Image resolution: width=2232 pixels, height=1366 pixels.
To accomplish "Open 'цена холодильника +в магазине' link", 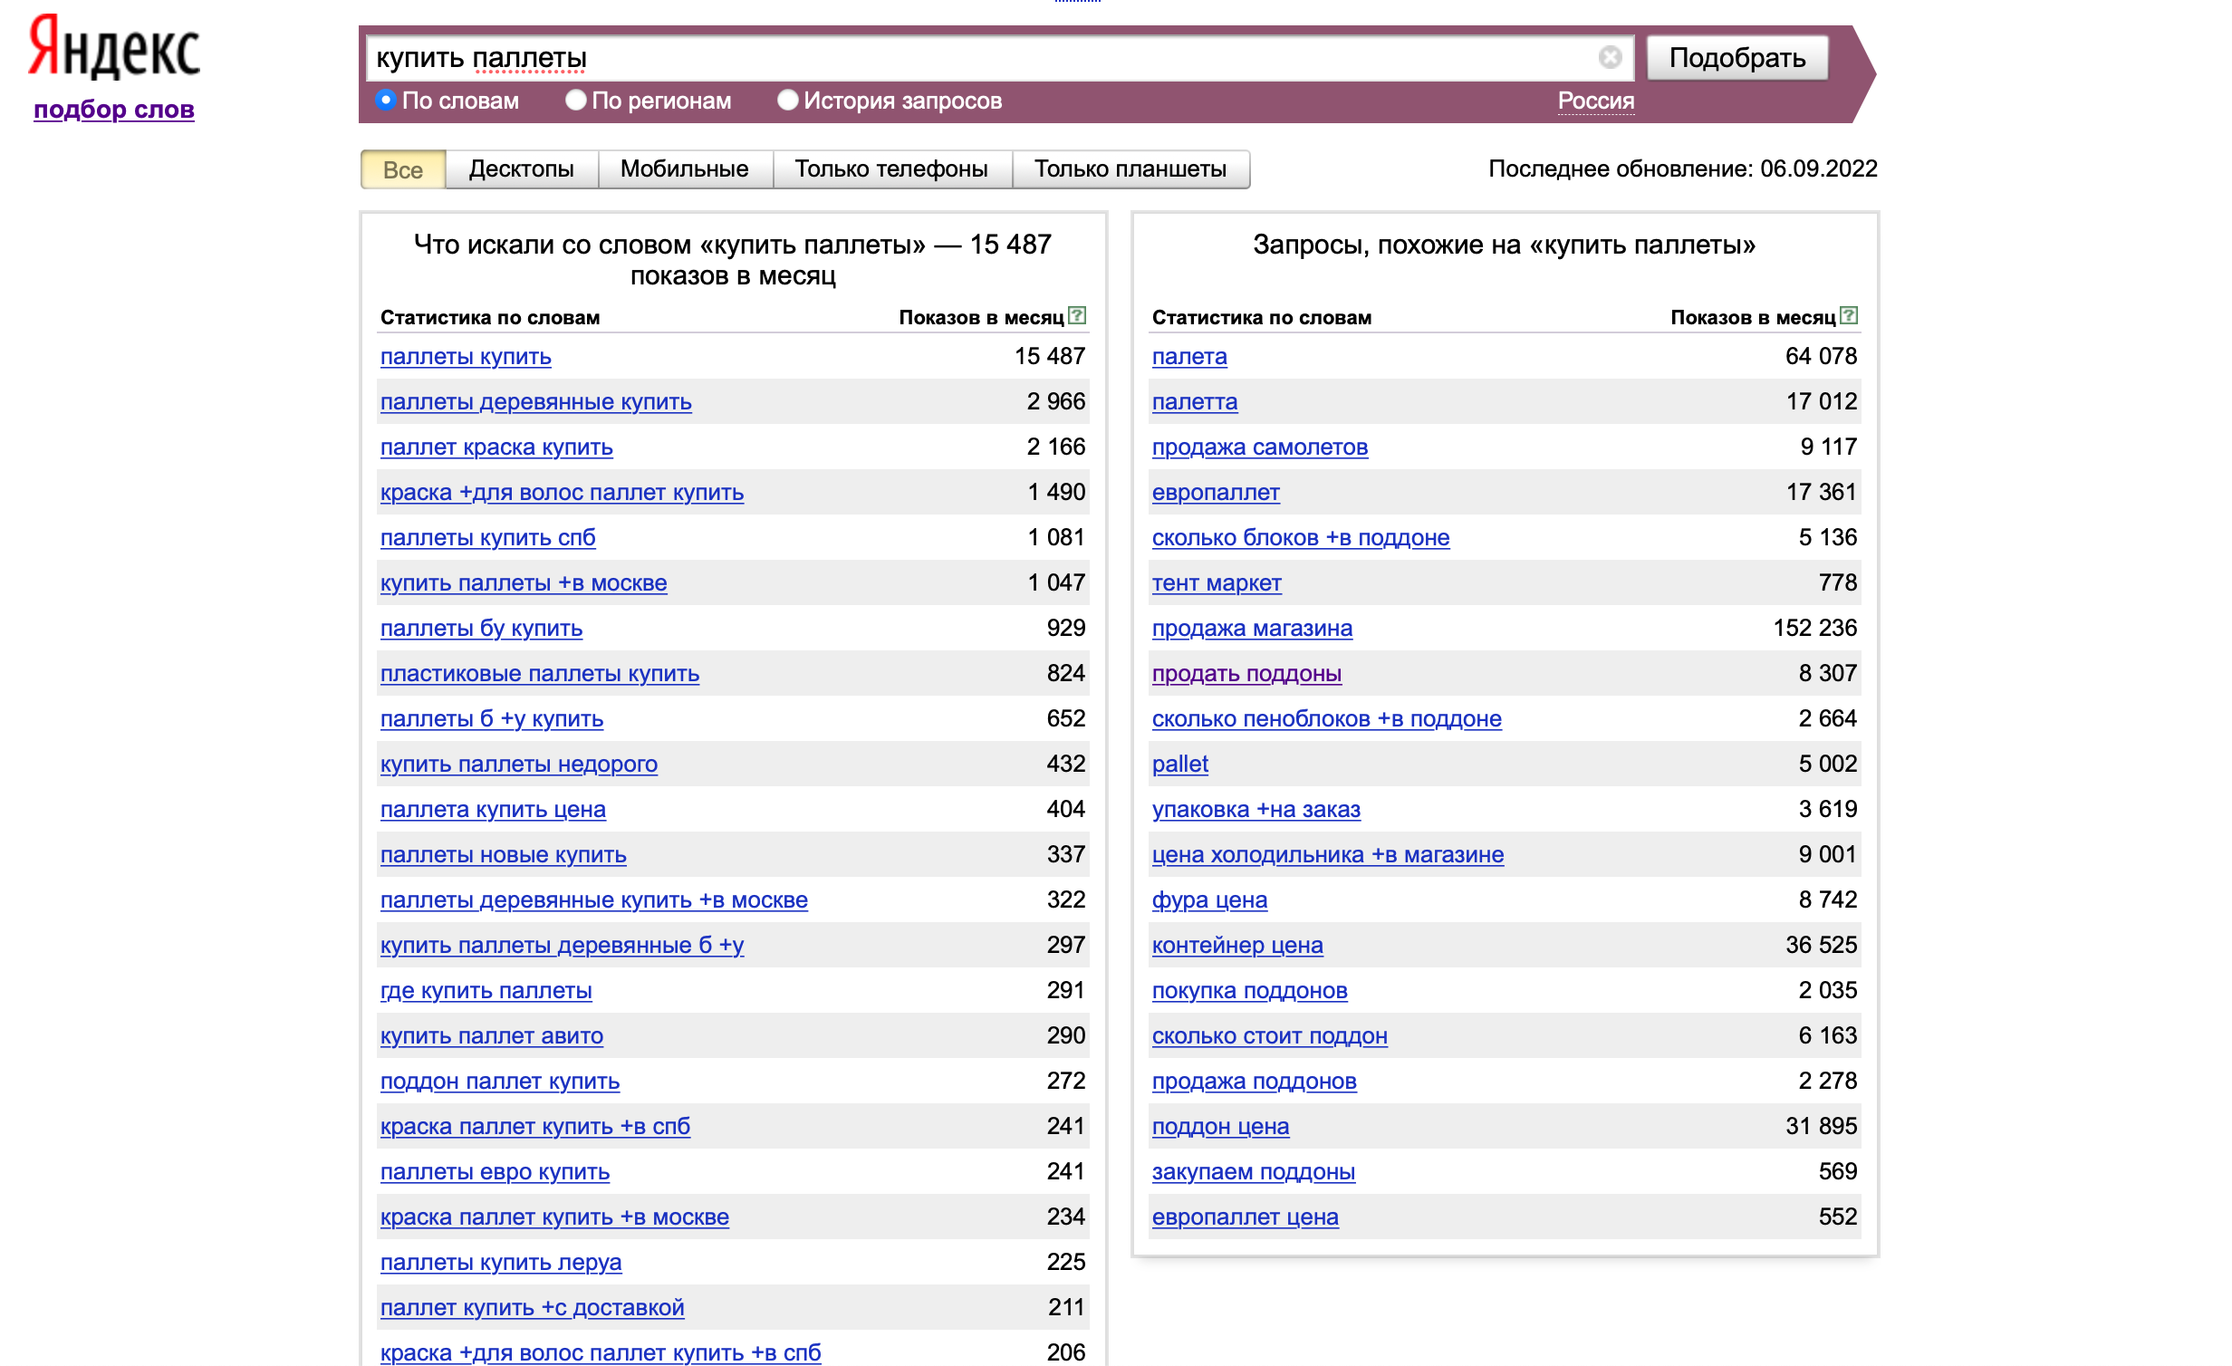I will coord(1328,855).
